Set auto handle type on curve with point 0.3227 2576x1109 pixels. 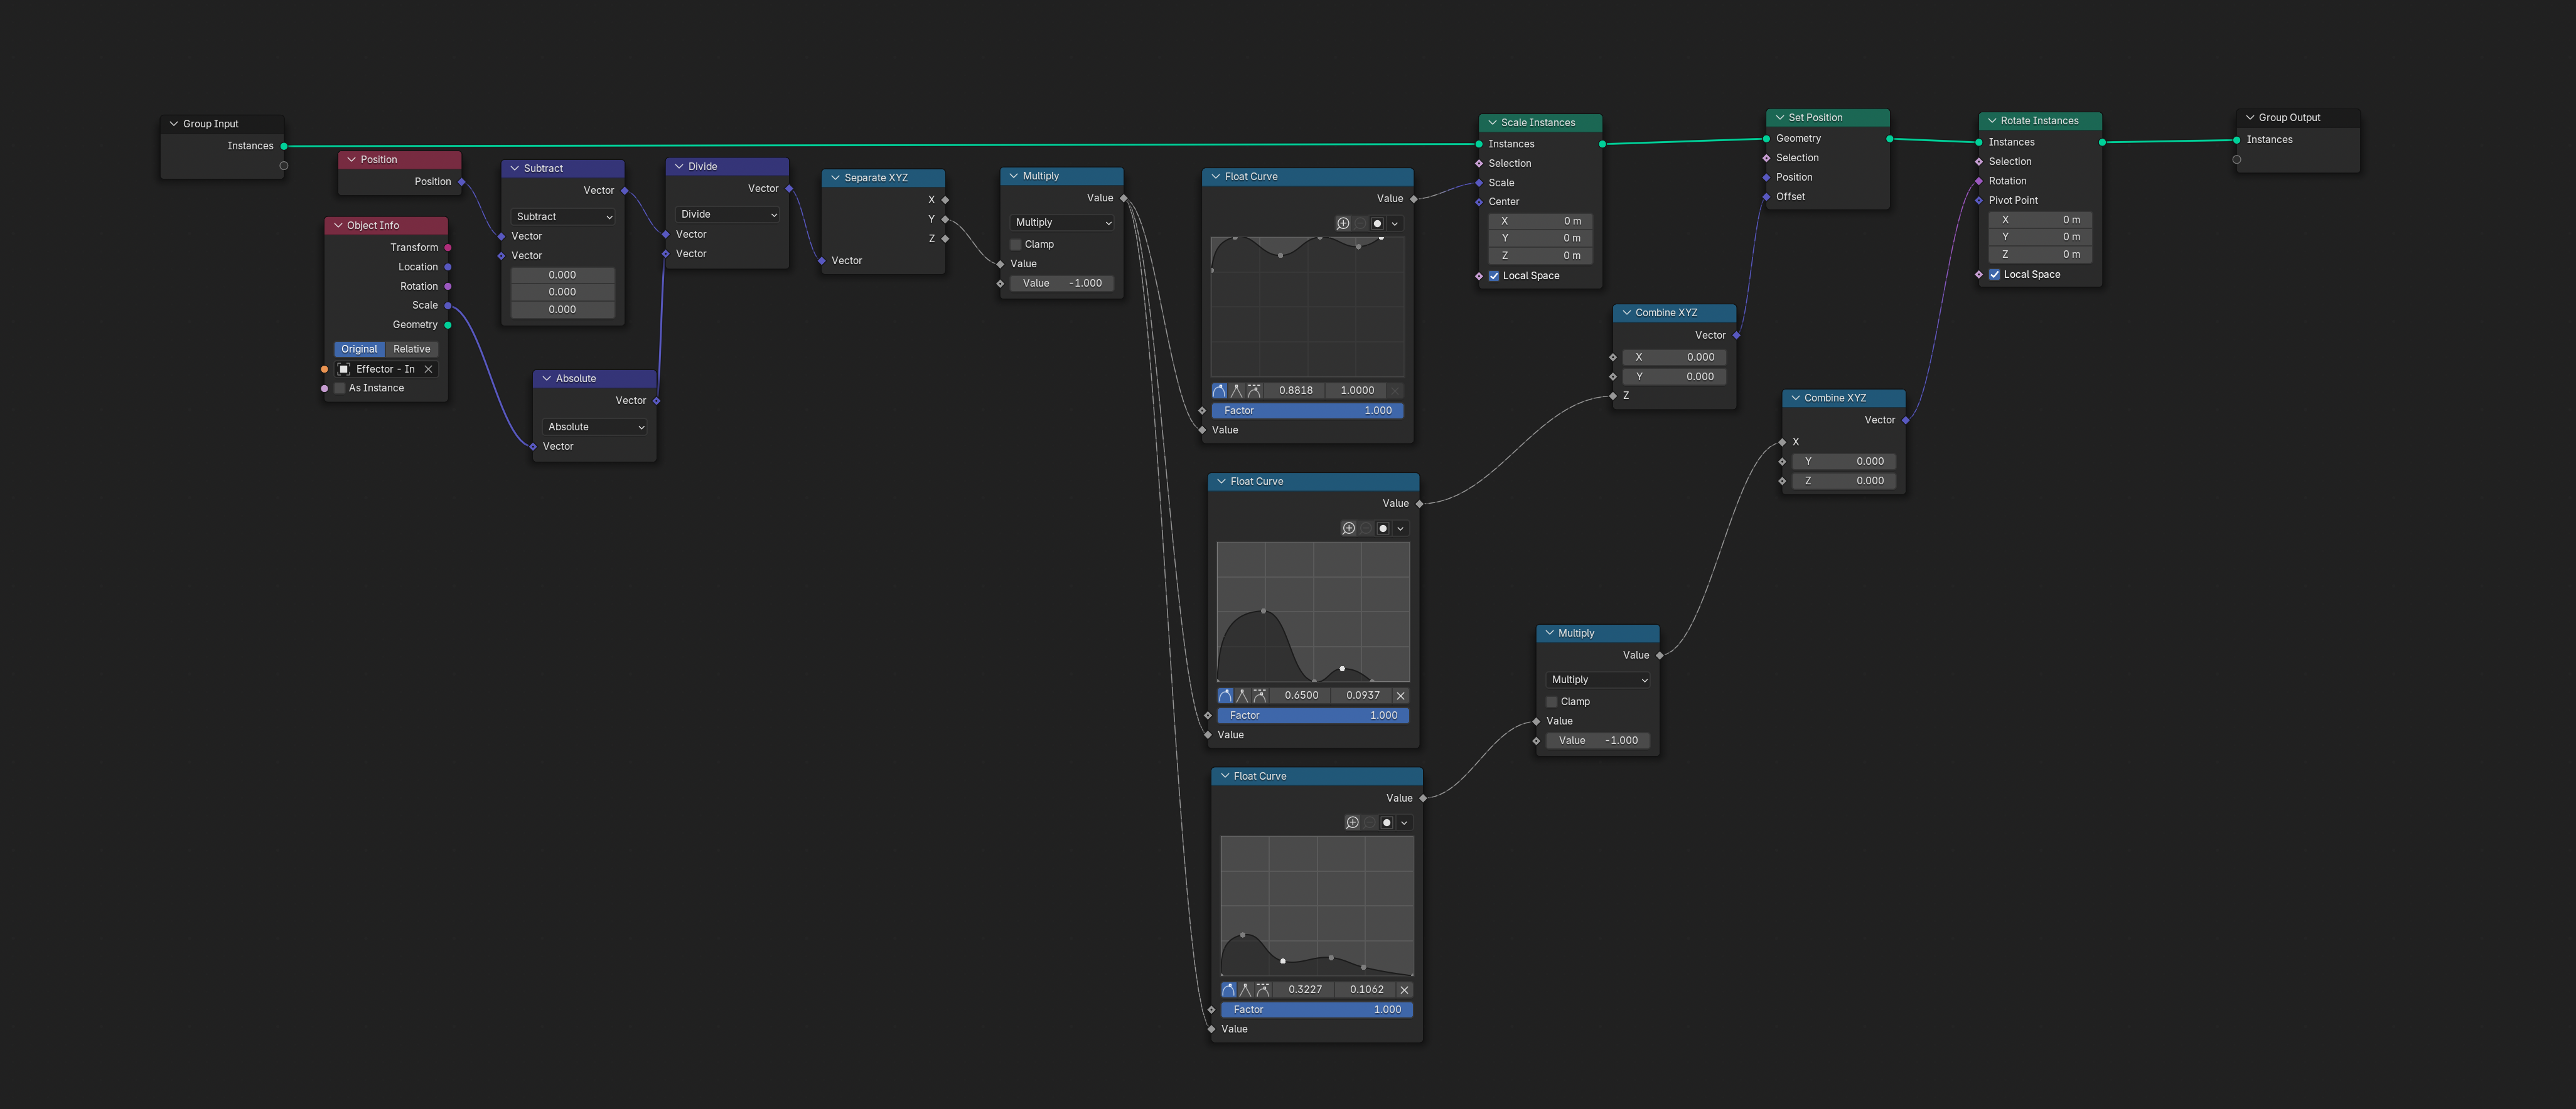click(x=1229, y=990)
